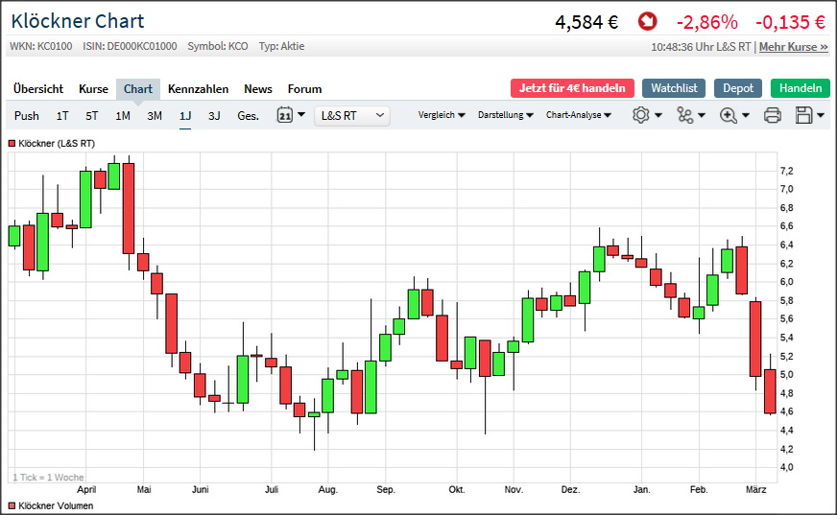The image size is (837, 515).
Task: Switch to the Übersicht tab
Action: (x=38, y=89)
